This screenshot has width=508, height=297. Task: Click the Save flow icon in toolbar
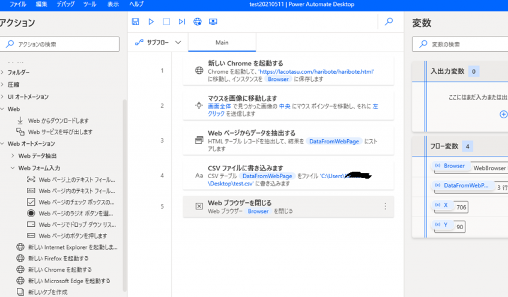(136, 22)
